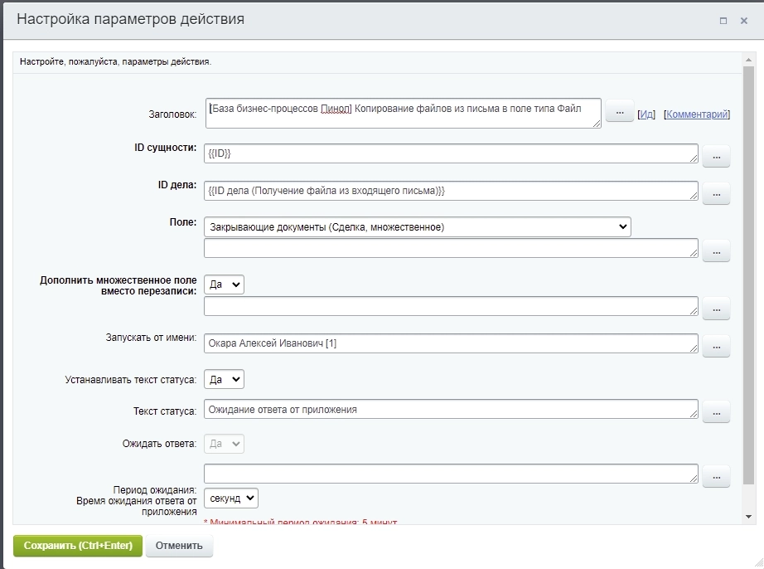Viewport: 764px width, 569px height.
Task: Click the ellipsis button next to Заголовок field
Action: [619, 111]
